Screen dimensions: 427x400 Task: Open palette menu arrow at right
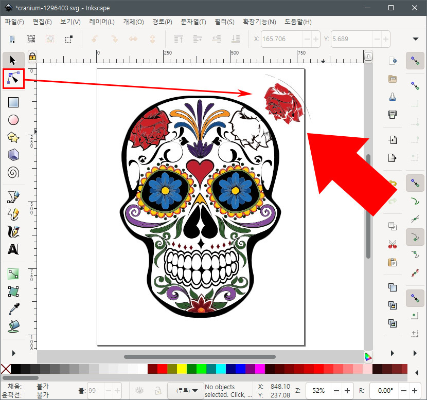(x=417, y=373)
